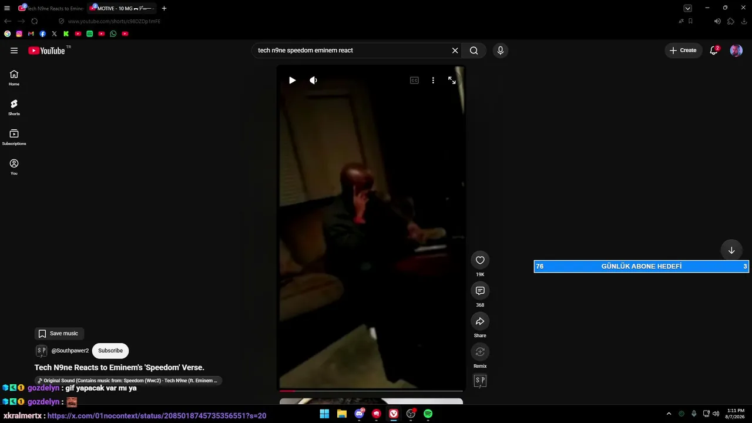Share the Shorts video

point(480,321)
